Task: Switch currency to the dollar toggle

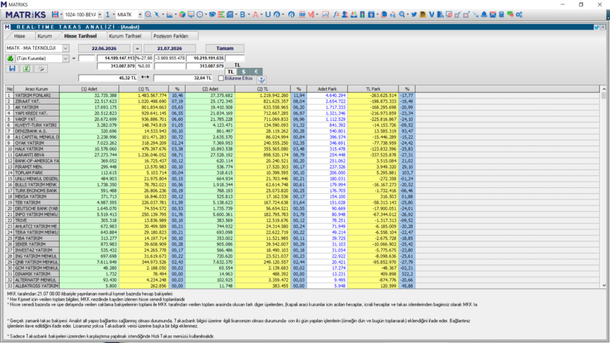Action: pyautogui.click(x=244, y=71)
